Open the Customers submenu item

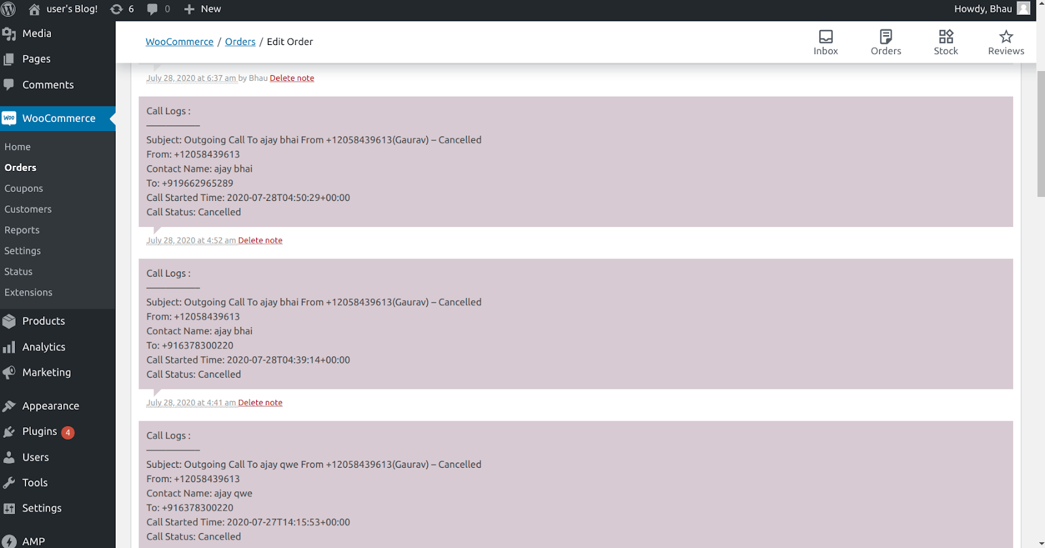[28, 209]
